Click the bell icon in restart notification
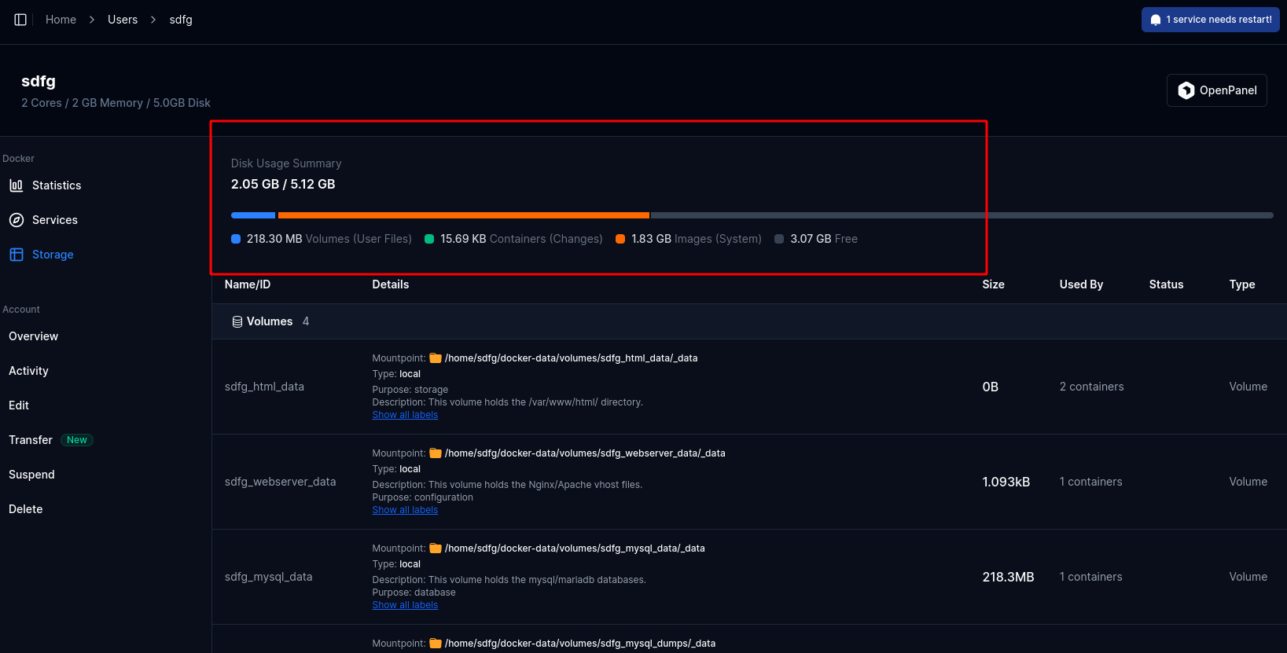This screenshot has width=1287, height=653. click(1155, 20)
